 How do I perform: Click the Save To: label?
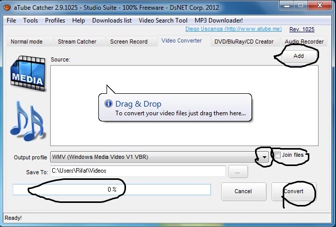coord(37,172)
